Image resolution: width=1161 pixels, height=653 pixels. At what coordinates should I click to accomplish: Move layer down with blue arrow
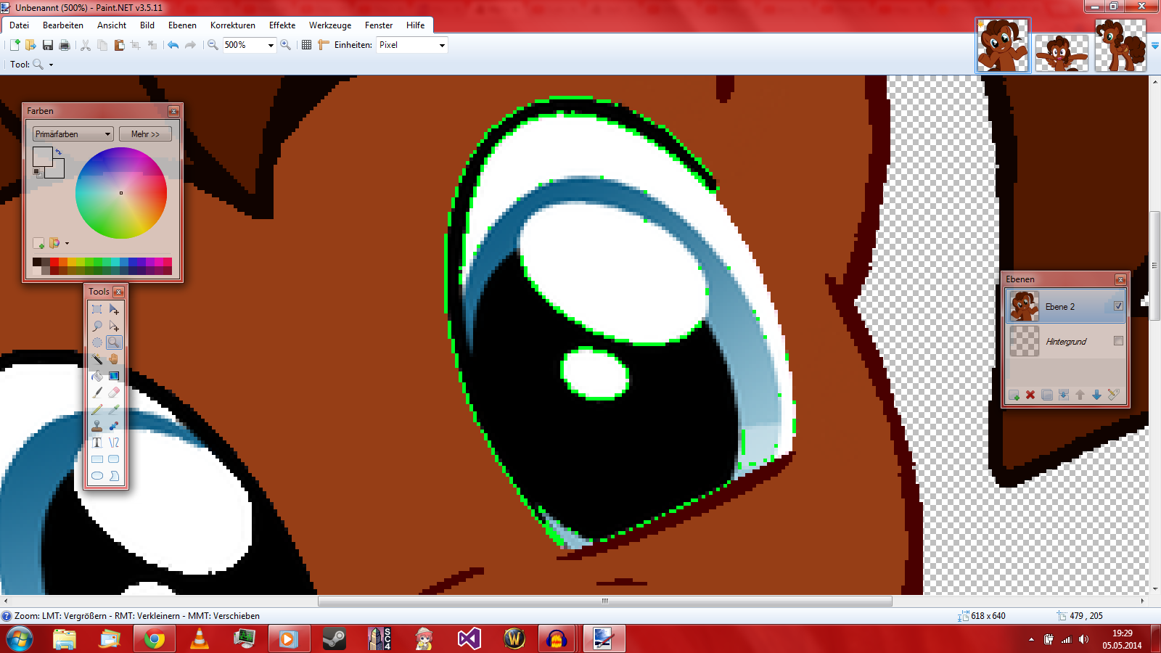(1096, 395)
